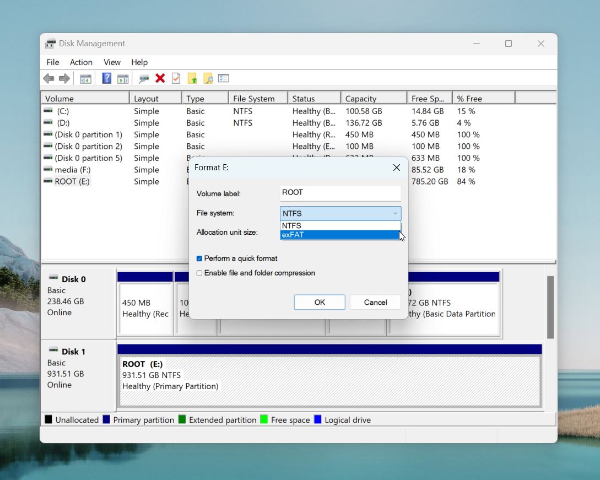
Task: Sort by the Capacity column header
Action: pos(374,99)
